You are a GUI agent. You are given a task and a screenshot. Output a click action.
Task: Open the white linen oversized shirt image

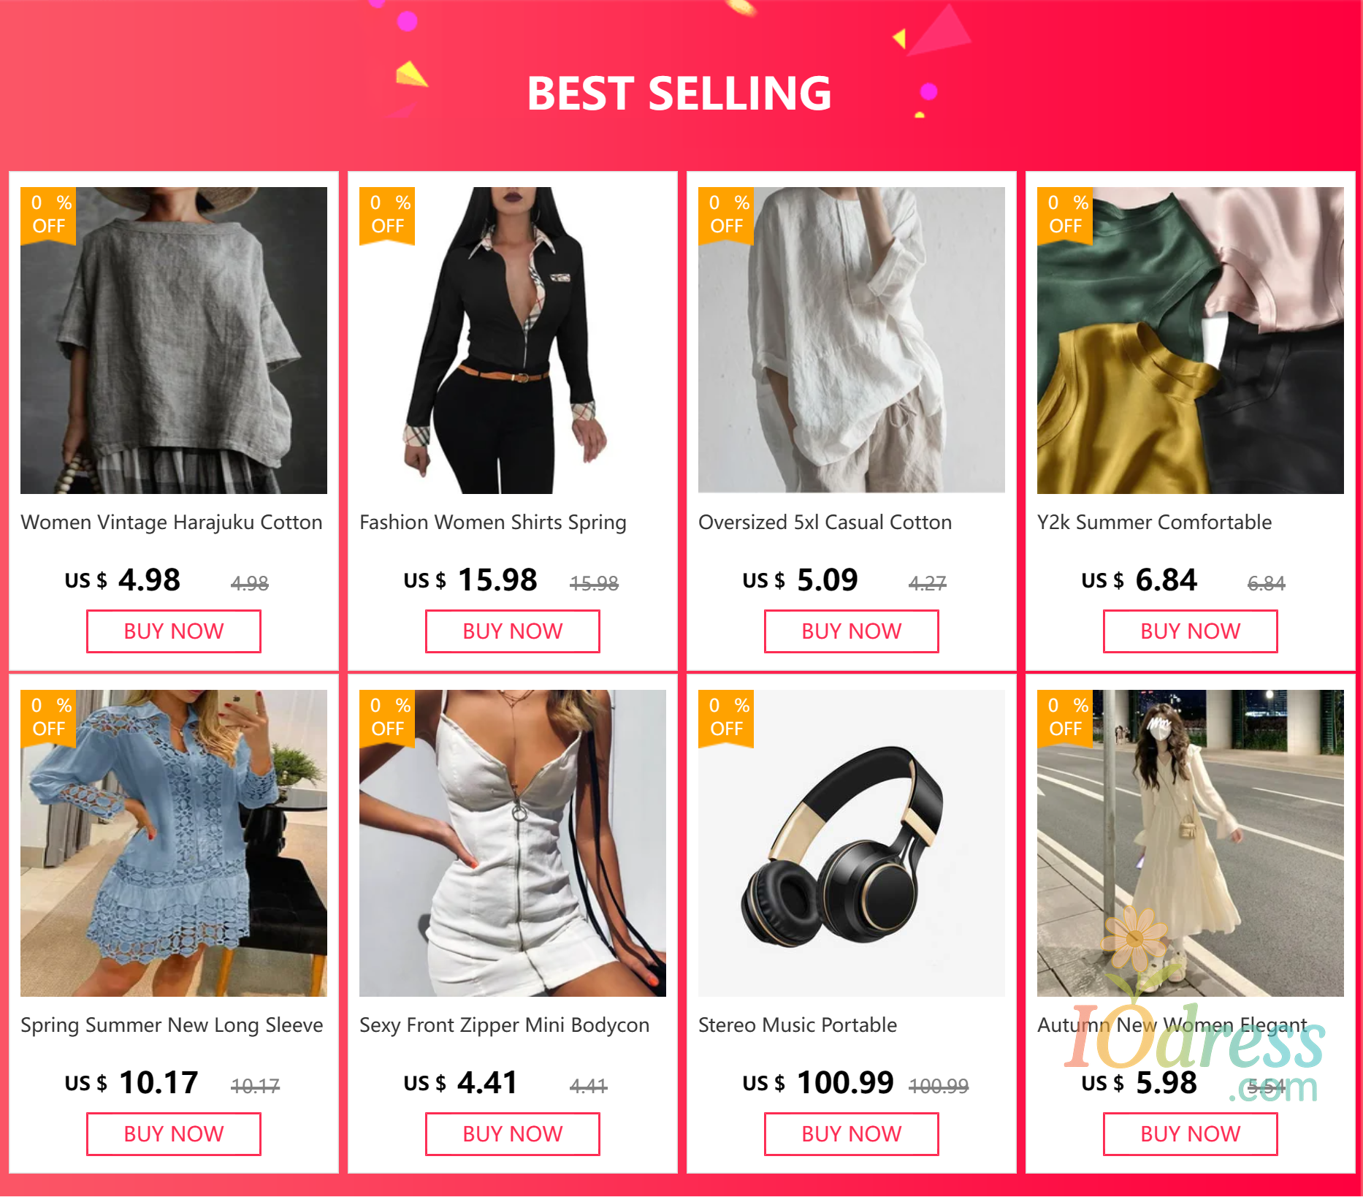(852, 341)
